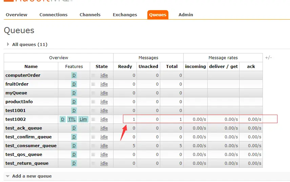Click the state indicator square for test_consumer_queue
Viewport: 290px width, 182px height.
click(93, 146)
